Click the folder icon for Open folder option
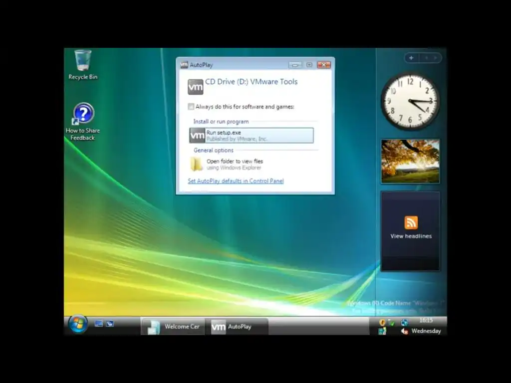The width and height of the screenshot is (511, 383). tap(197, 164)
